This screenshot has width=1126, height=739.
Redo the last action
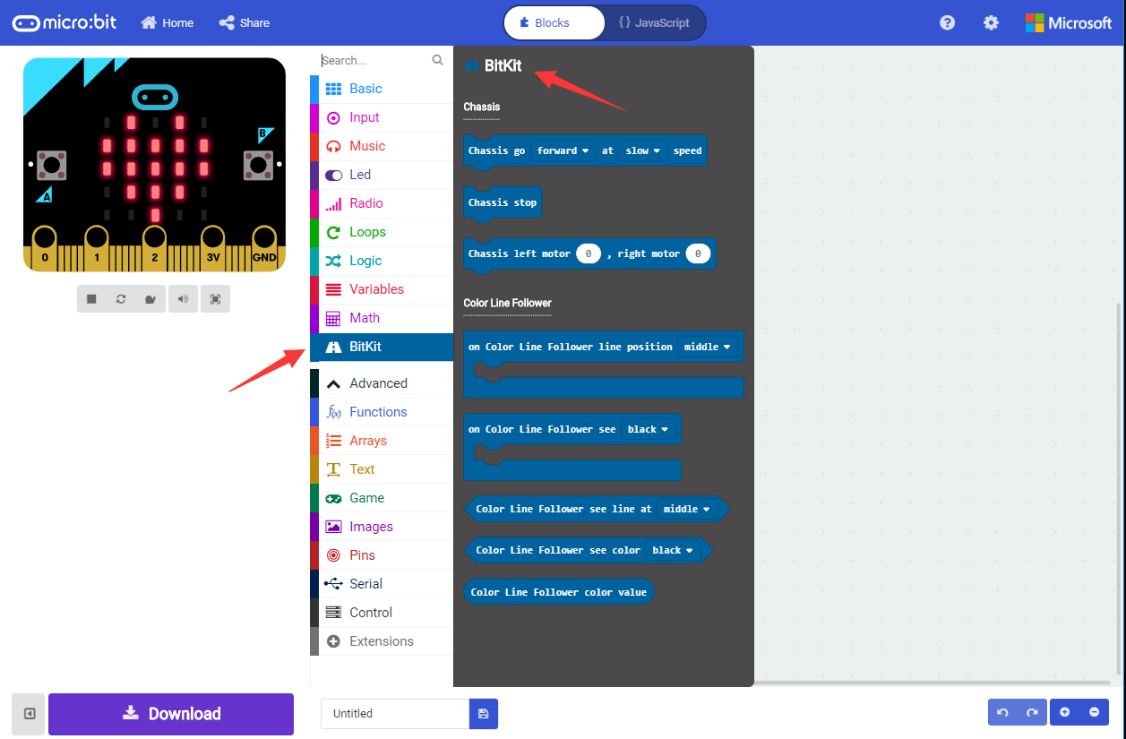[x=1032, y=713]
